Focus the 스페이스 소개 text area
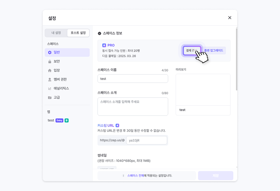 point(133,106)
